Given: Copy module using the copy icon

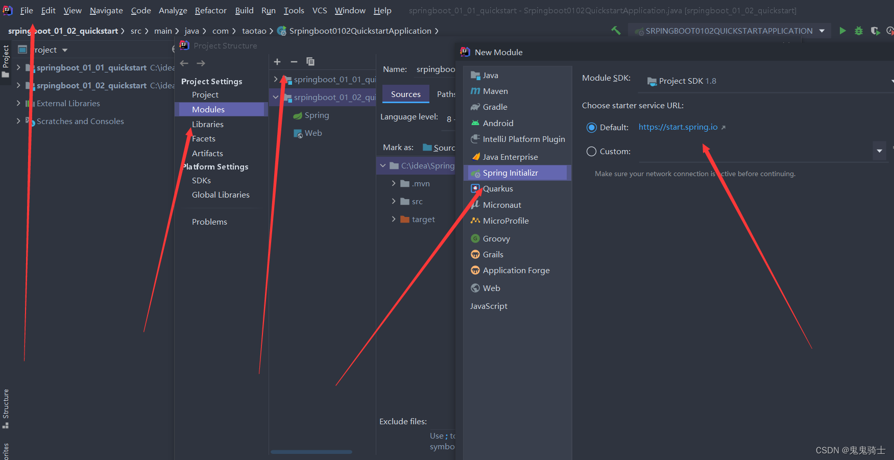Looking at the screenshot, I should point(310,62).
